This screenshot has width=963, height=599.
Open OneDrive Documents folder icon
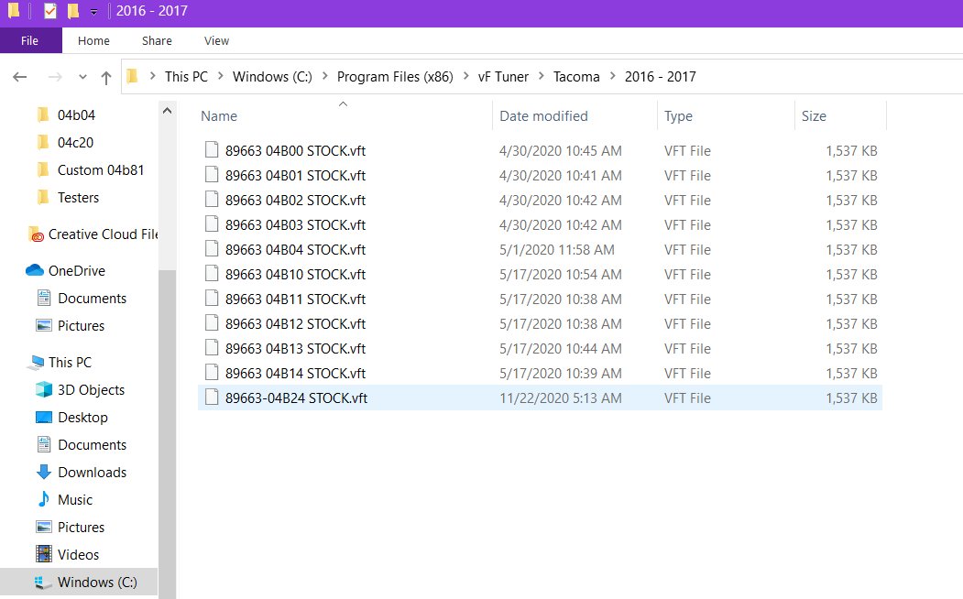(44, 299)
